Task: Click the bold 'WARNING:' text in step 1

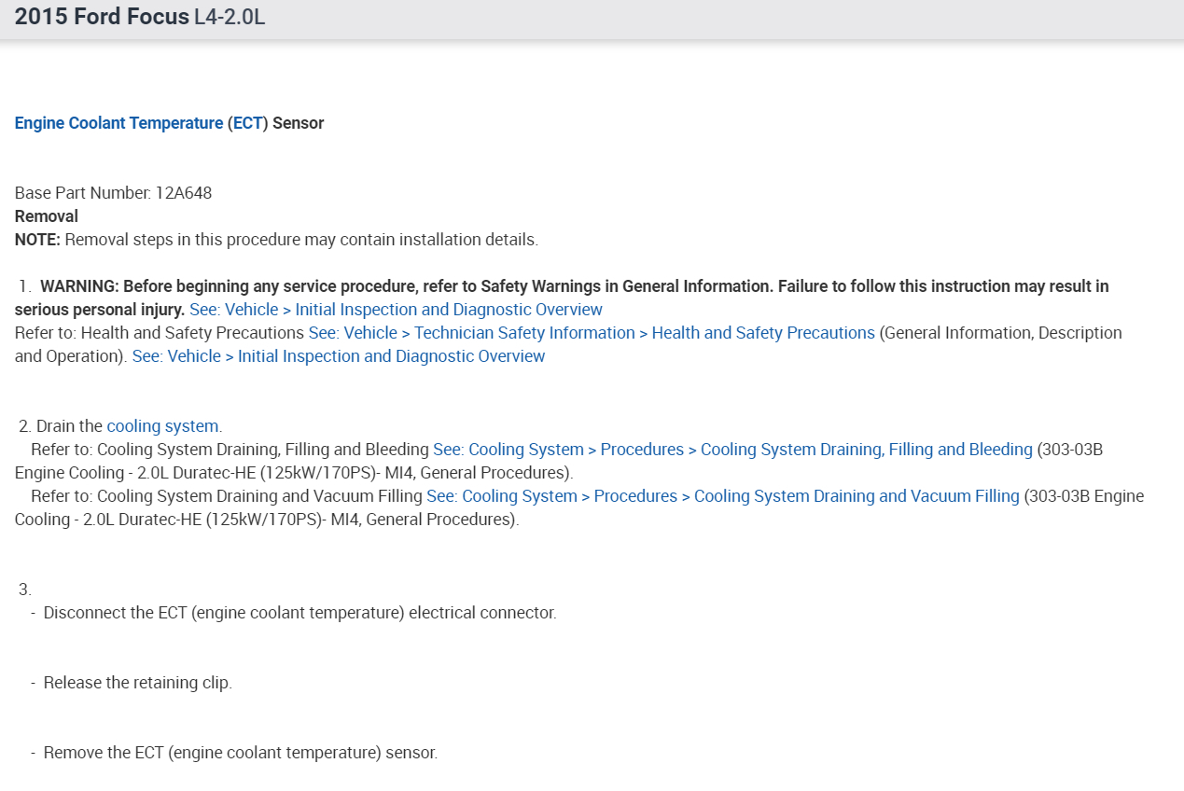Action: pyautogui.click(x=79, y=286)
